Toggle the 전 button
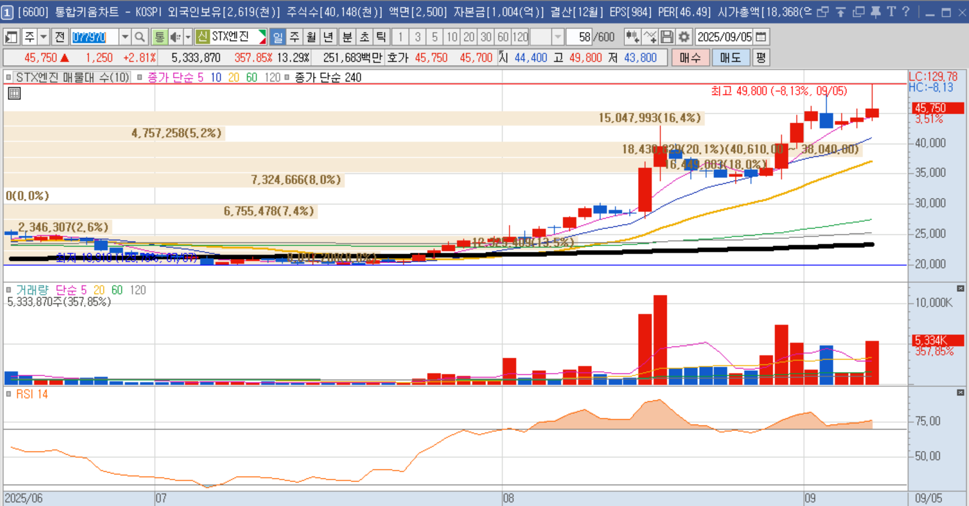Viewport: 969px width, 506px height. (x=59, y=37)
